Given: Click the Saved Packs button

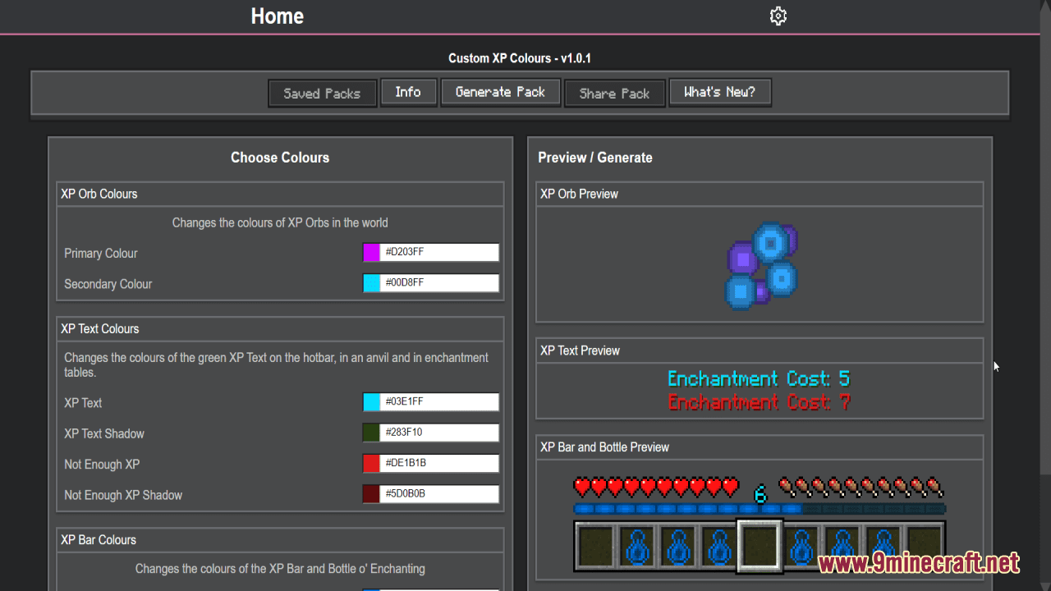Looking at the screenshot, I should click(322, 94).
